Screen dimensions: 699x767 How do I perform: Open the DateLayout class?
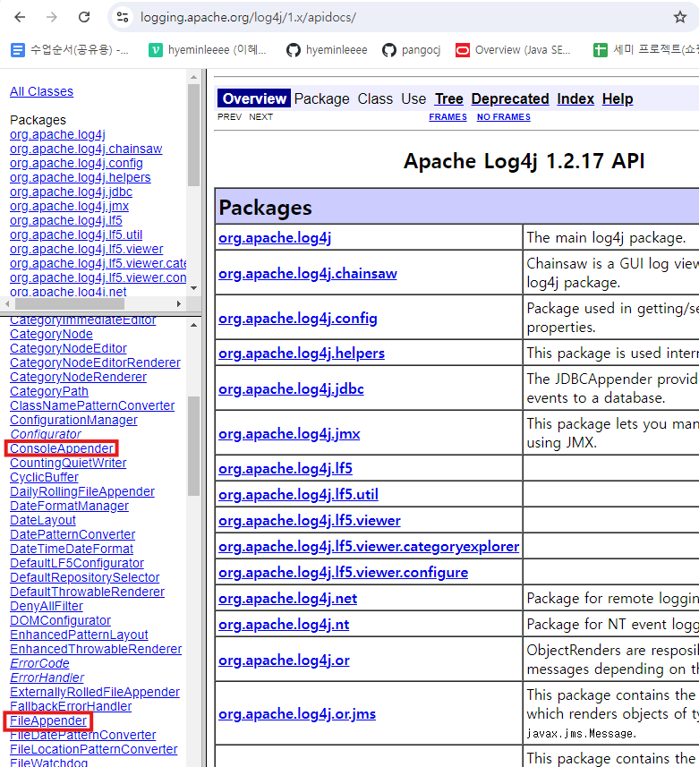pyautogui.click(x=43, y=520)
